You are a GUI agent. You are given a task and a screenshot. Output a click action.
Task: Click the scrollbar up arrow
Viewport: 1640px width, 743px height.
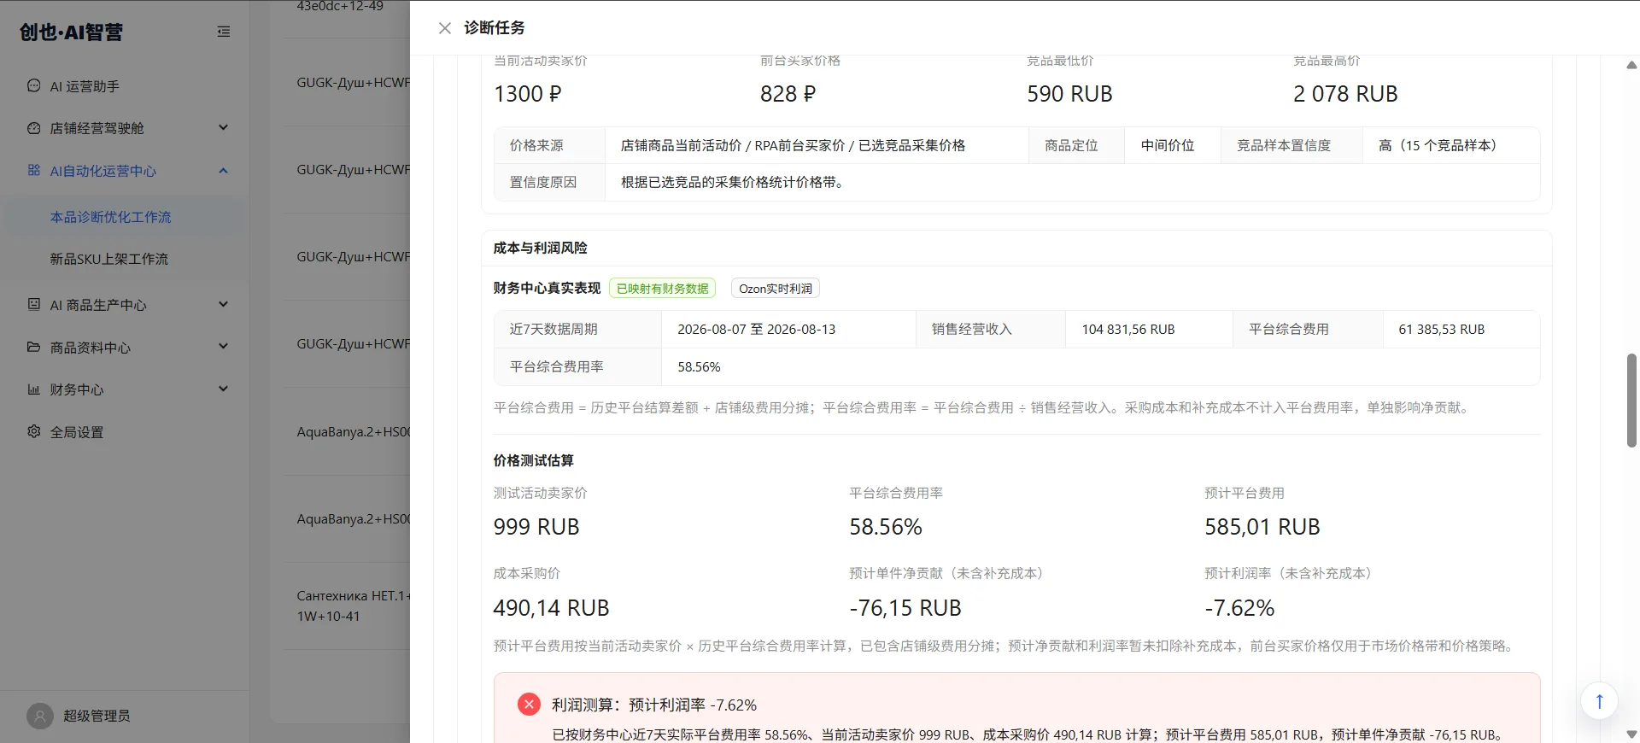[x=1631, y=65]
